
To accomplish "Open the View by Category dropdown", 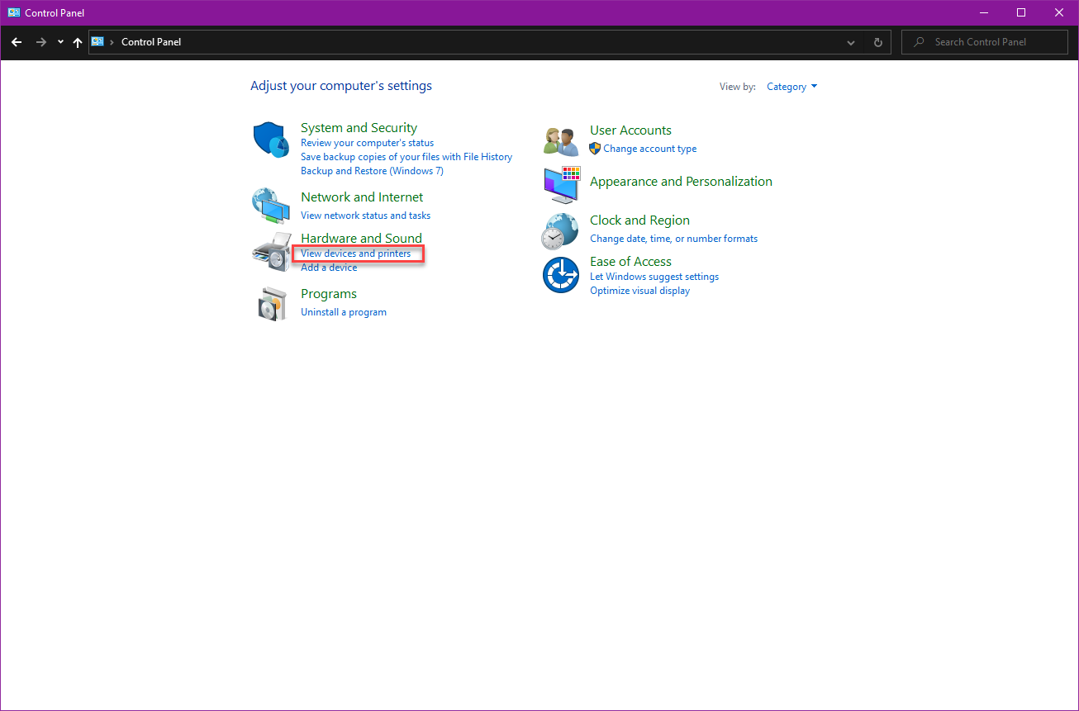I will [791, 87].
